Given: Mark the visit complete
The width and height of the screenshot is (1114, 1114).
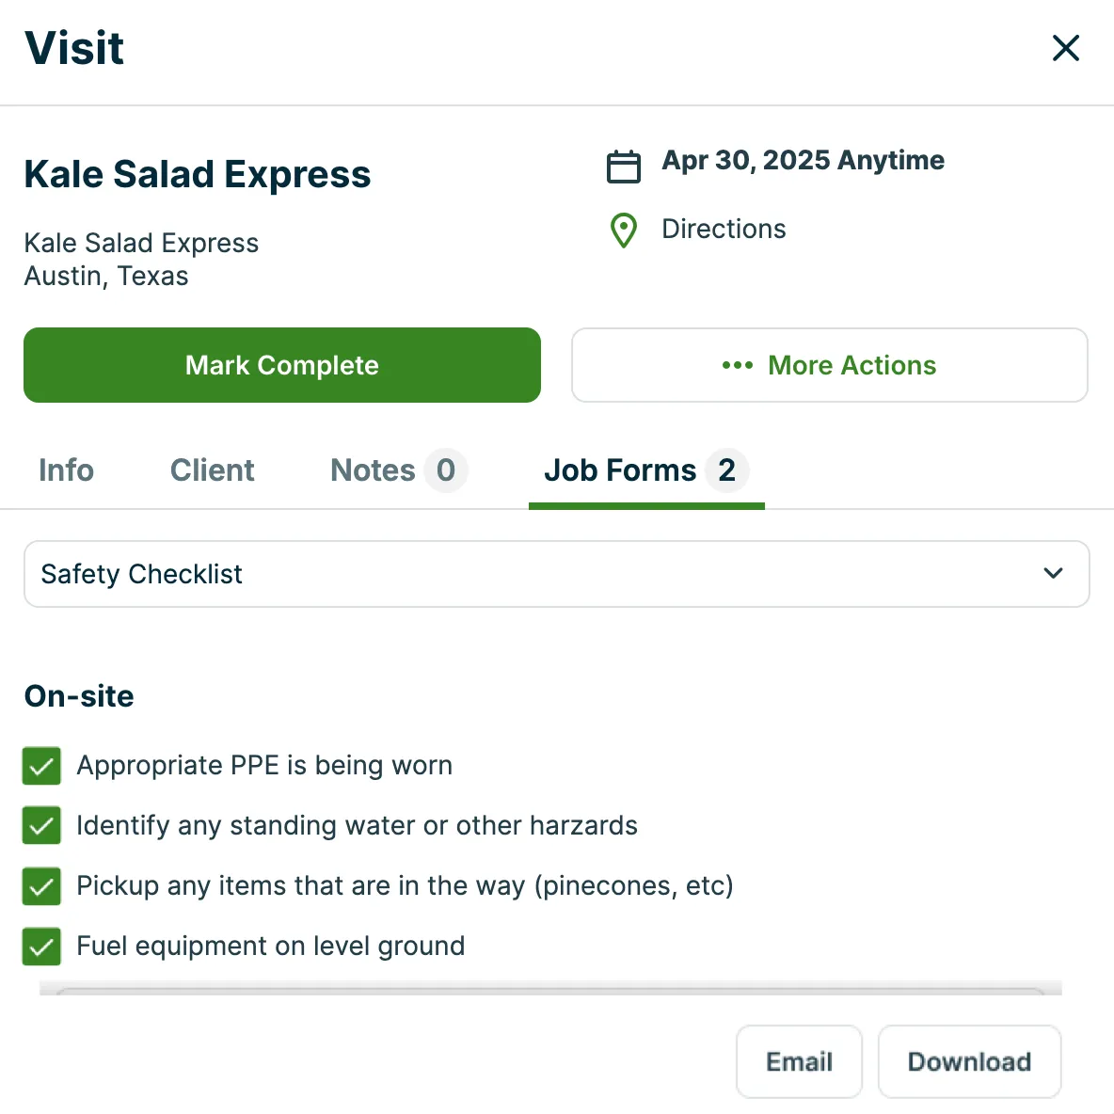Looking at the screenshot, I should pos(282,365).
